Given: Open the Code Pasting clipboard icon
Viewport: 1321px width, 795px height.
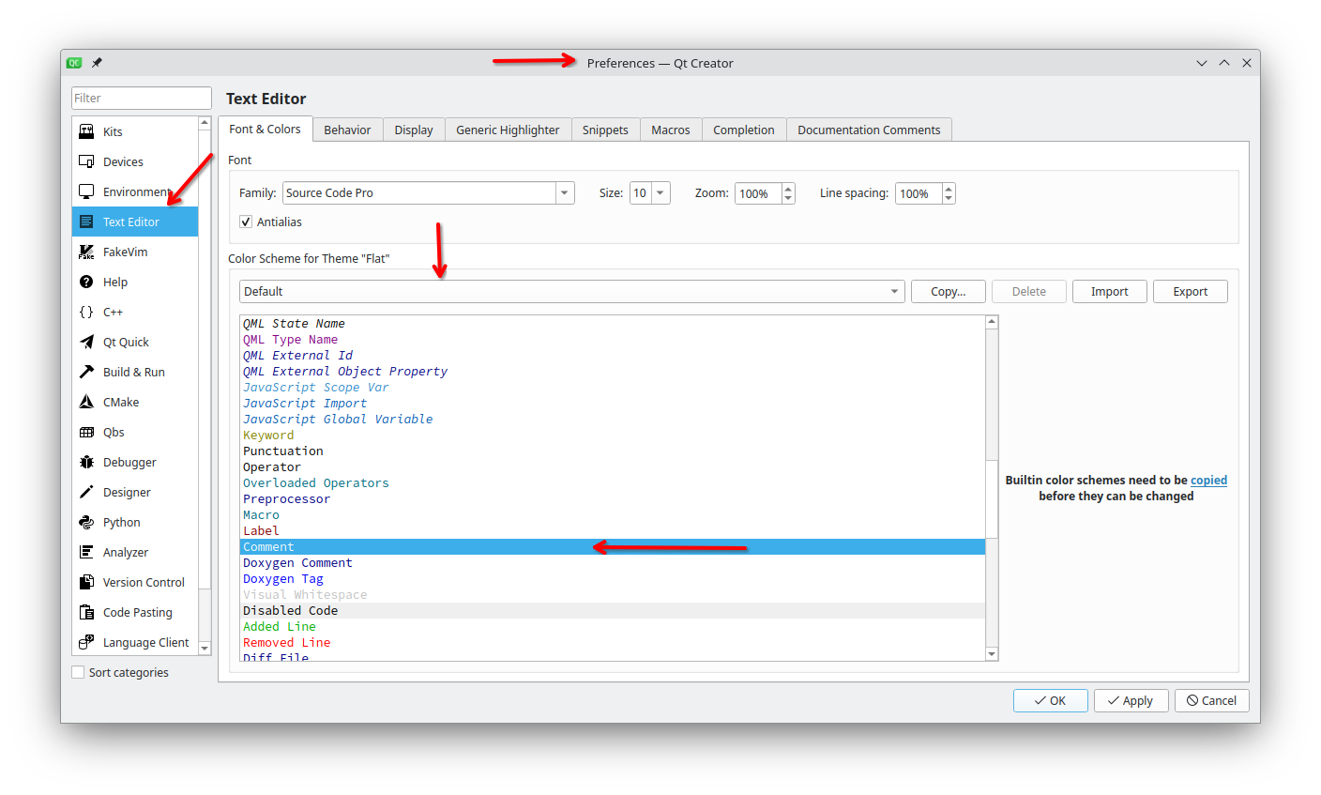Looking at the screenshot, I should (x=86, y=612).
